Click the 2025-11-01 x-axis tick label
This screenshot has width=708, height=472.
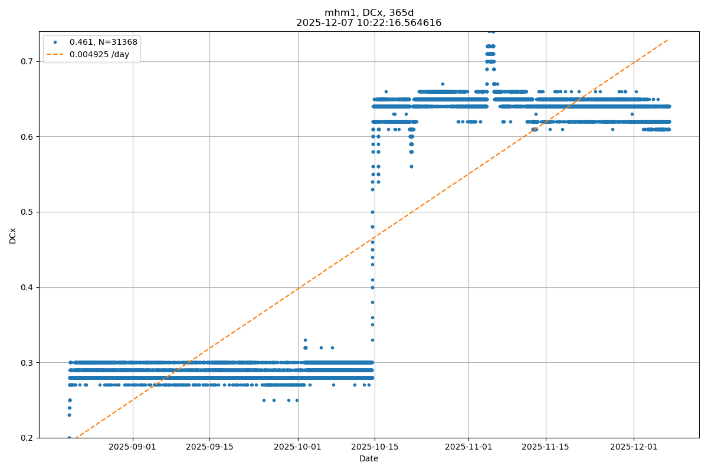click(x=468, y=447)
